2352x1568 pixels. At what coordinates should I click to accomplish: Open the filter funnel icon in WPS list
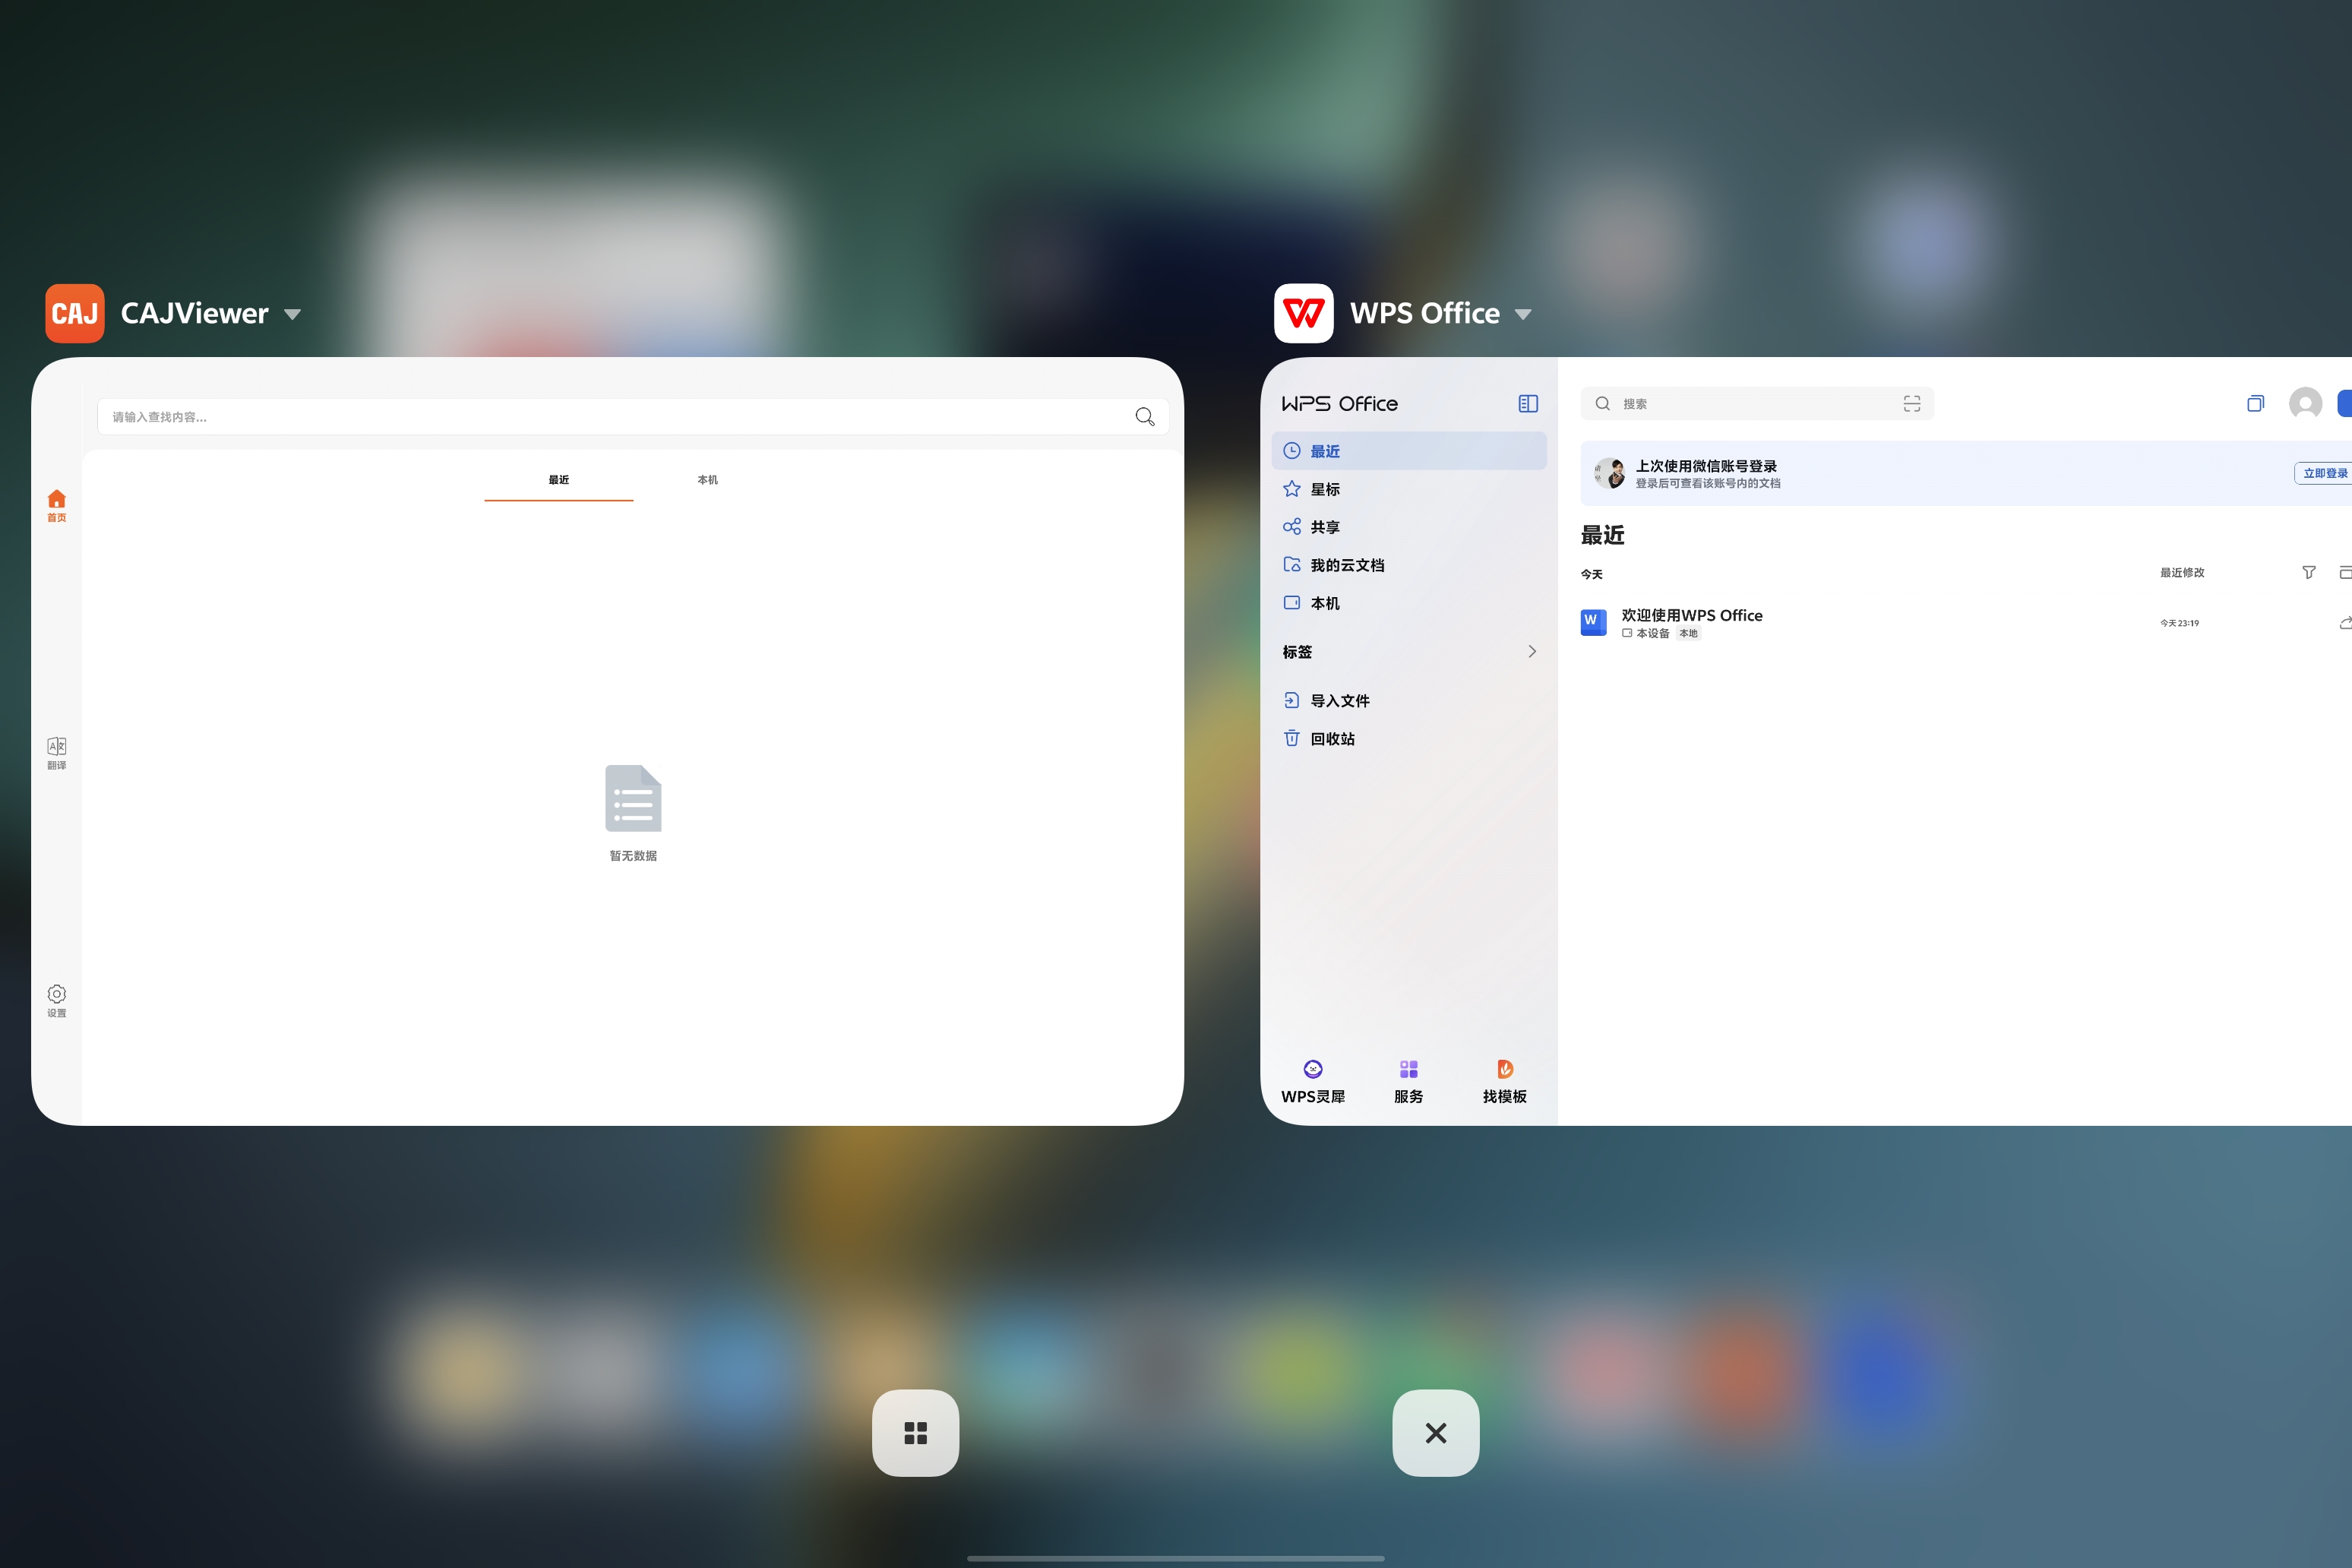pos(2309,573)
